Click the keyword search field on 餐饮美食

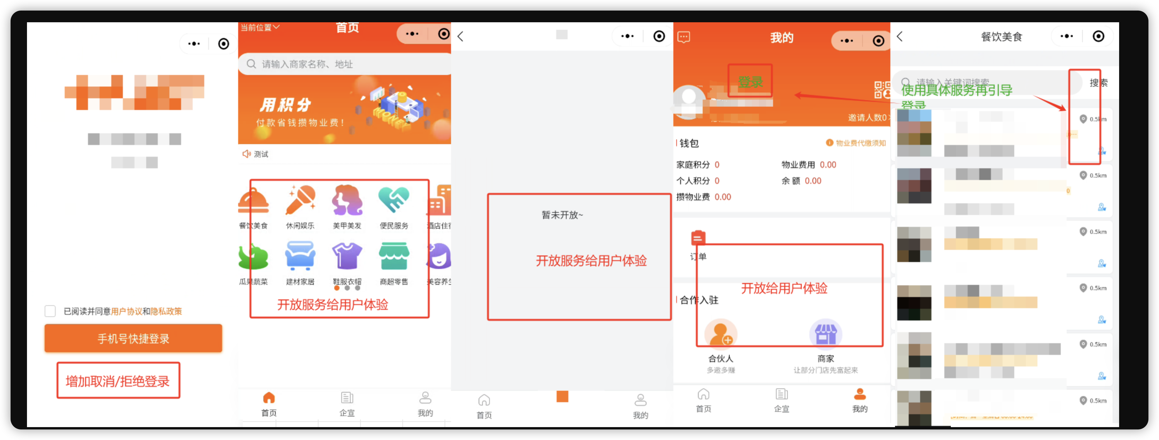click(x=987, y=82)
